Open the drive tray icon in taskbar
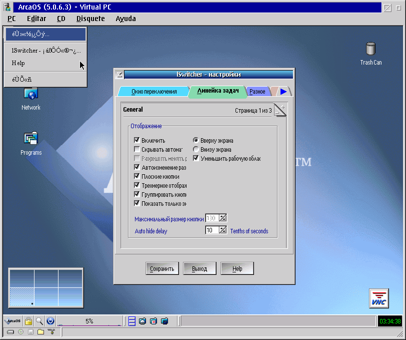Screen dimensions: 406x340 point(10,332)
